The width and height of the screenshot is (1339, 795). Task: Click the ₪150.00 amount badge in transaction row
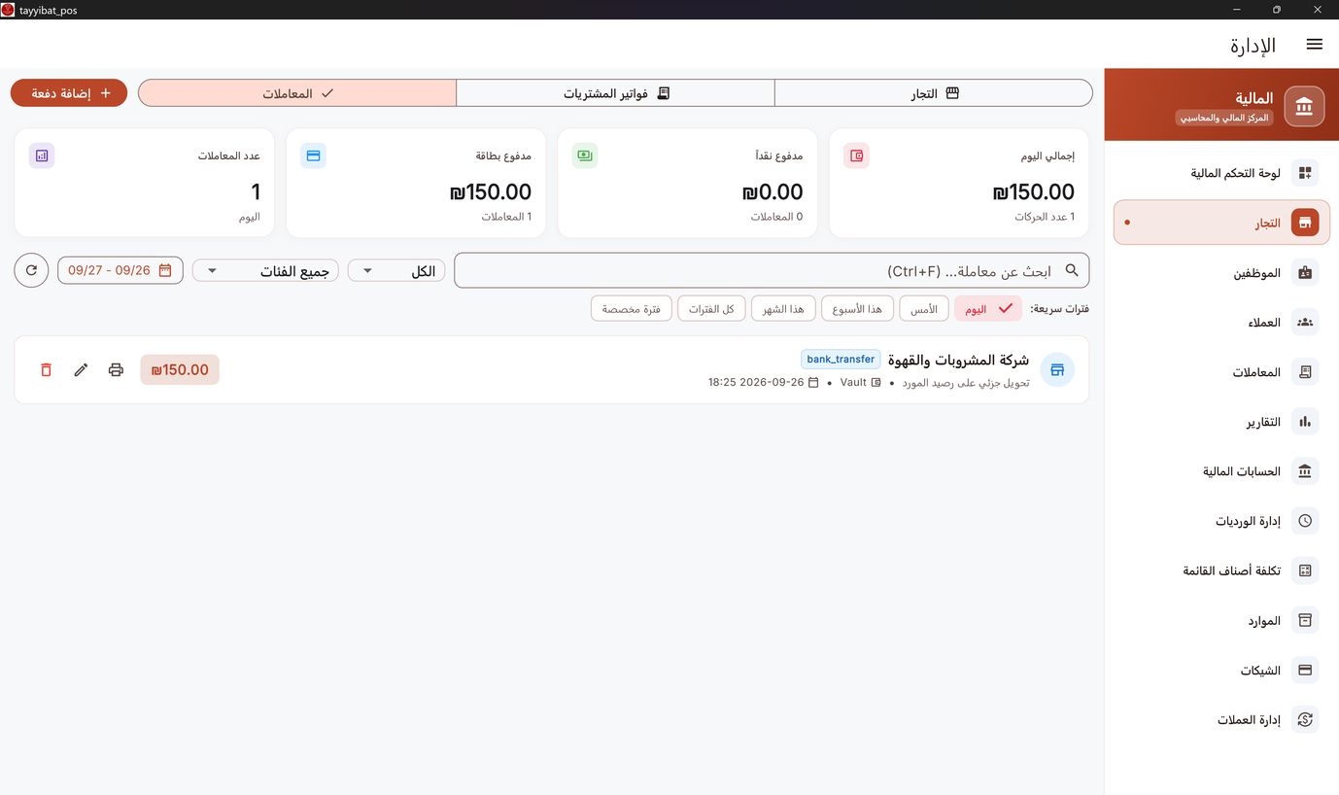click(180, 369)
